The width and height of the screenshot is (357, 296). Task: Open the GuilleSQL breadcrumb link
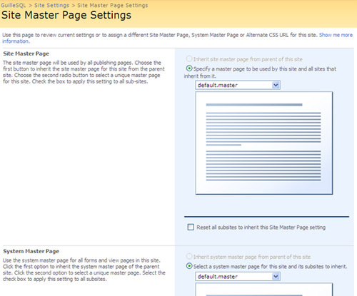pos(14,5)
